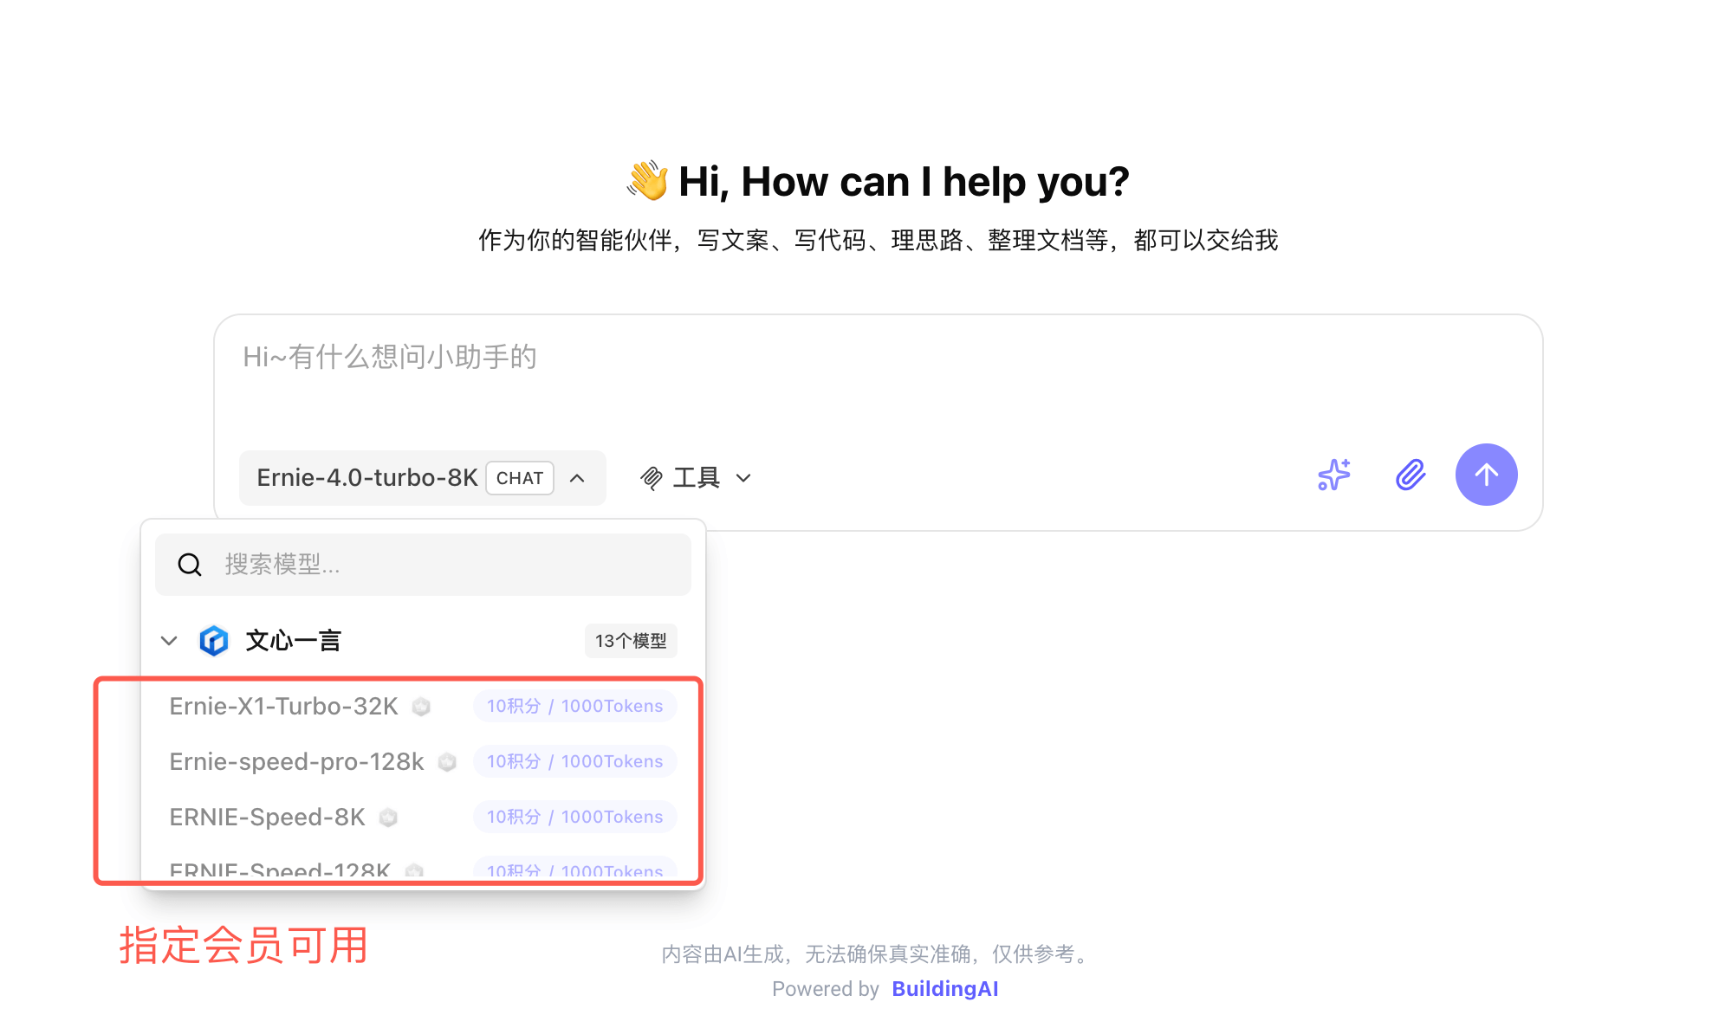This screenshot has width=1712, height=1015.
Task: Collapse the 文心一言 model group chevron
Action: (169, 641)
